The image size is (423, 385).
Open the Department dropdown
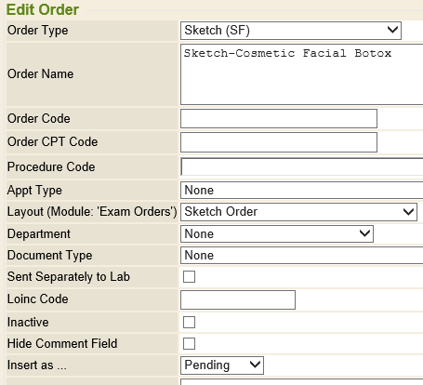[x=277, y=233]
